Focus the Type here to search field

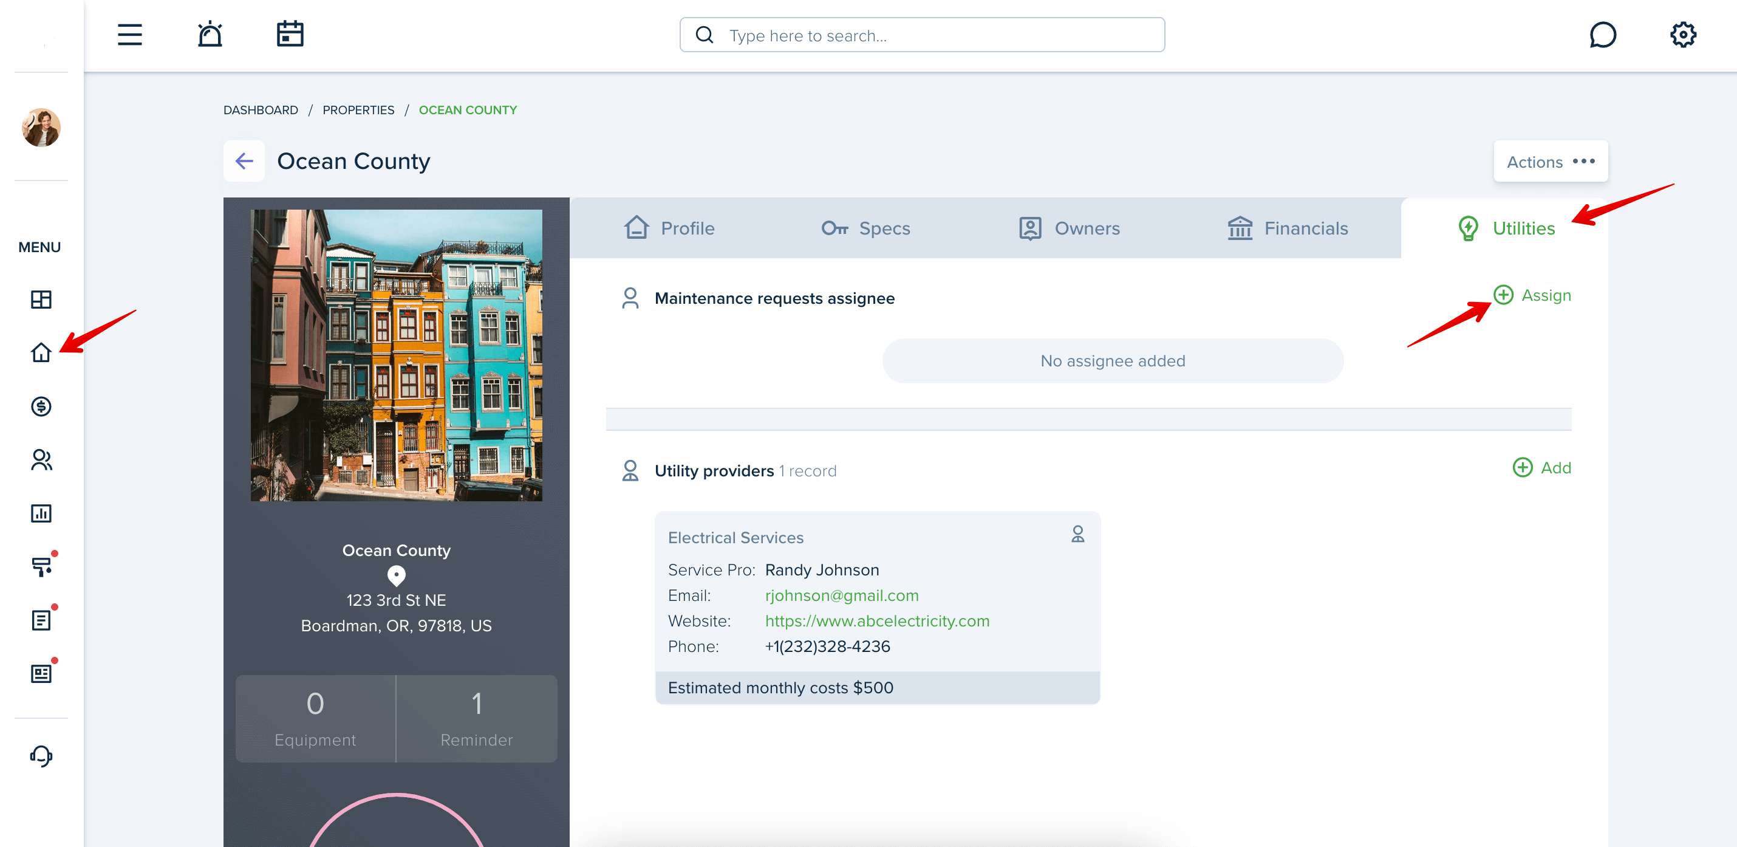tap(922, 35)
